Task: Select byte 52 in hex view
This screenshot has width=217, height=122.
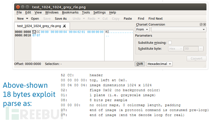Action: coord(34,32)
